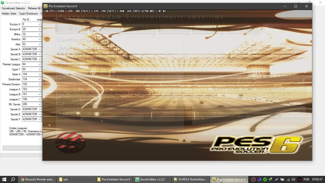Click the Windows Start button
The image size is (325, 183).
(4, 179)
